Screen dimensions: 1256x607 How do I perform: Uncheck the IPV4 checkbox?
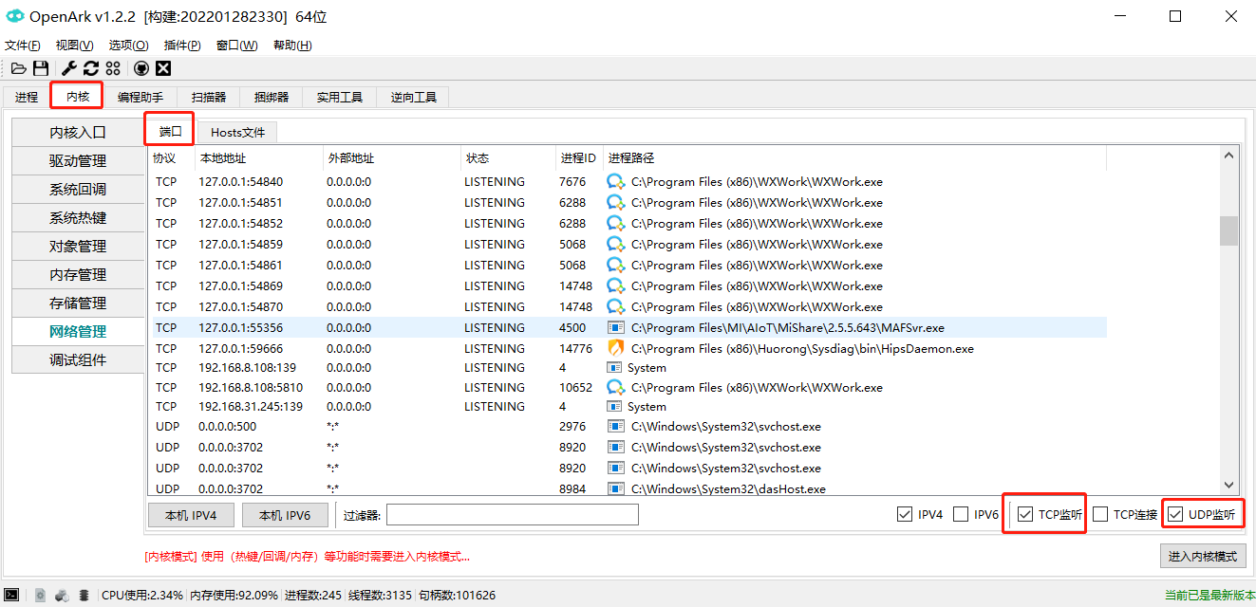[905, 514]
